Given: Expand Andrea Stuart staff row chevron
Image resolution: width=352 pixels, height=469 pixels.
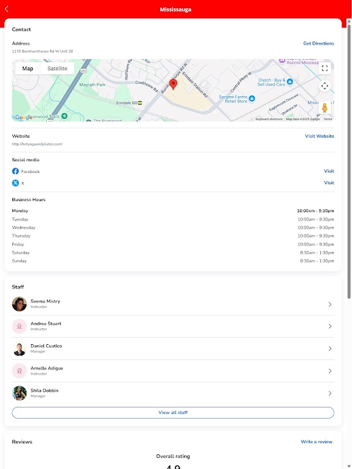Looking at the screenshot, I should tap(330, 327).
